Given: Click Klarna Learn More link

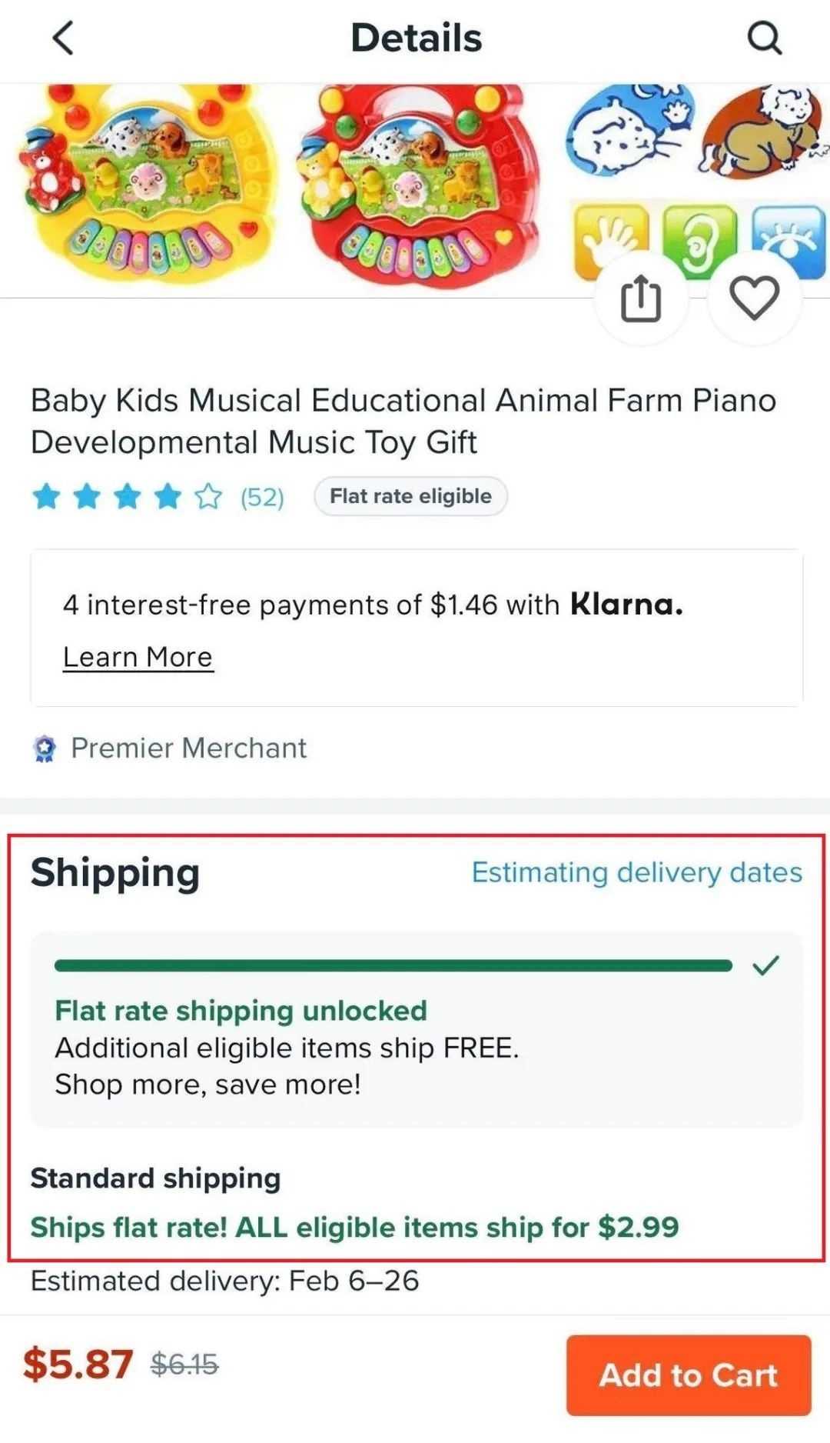Looking at the screenshot, I should pyautogui.click(x=138, y=658).
